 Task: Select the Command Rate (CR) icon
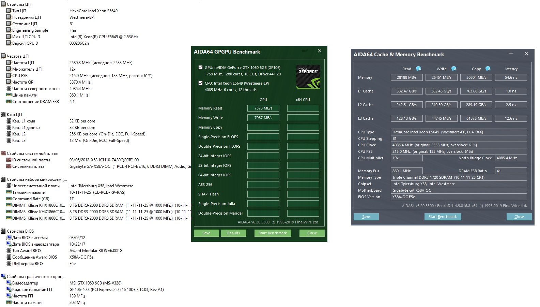[x=9, y=199]
